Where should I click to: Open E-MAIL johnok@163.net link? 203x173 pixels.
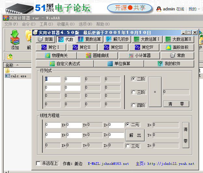coord(109,164)
